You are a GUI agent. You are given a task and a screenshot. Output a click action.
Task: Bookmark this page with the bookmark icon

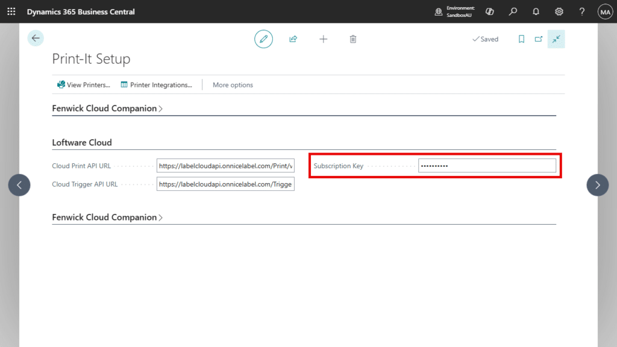click(521, 39)
